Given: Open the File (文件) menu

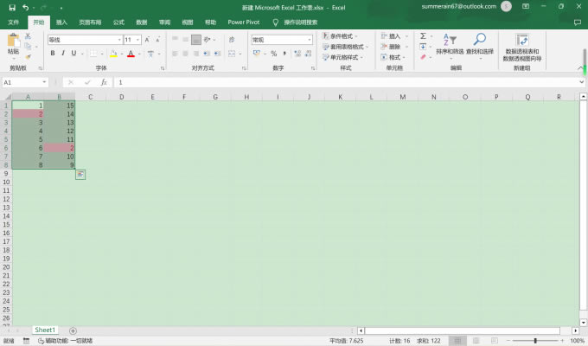Looking at the screenshot, I should [13, 22].
